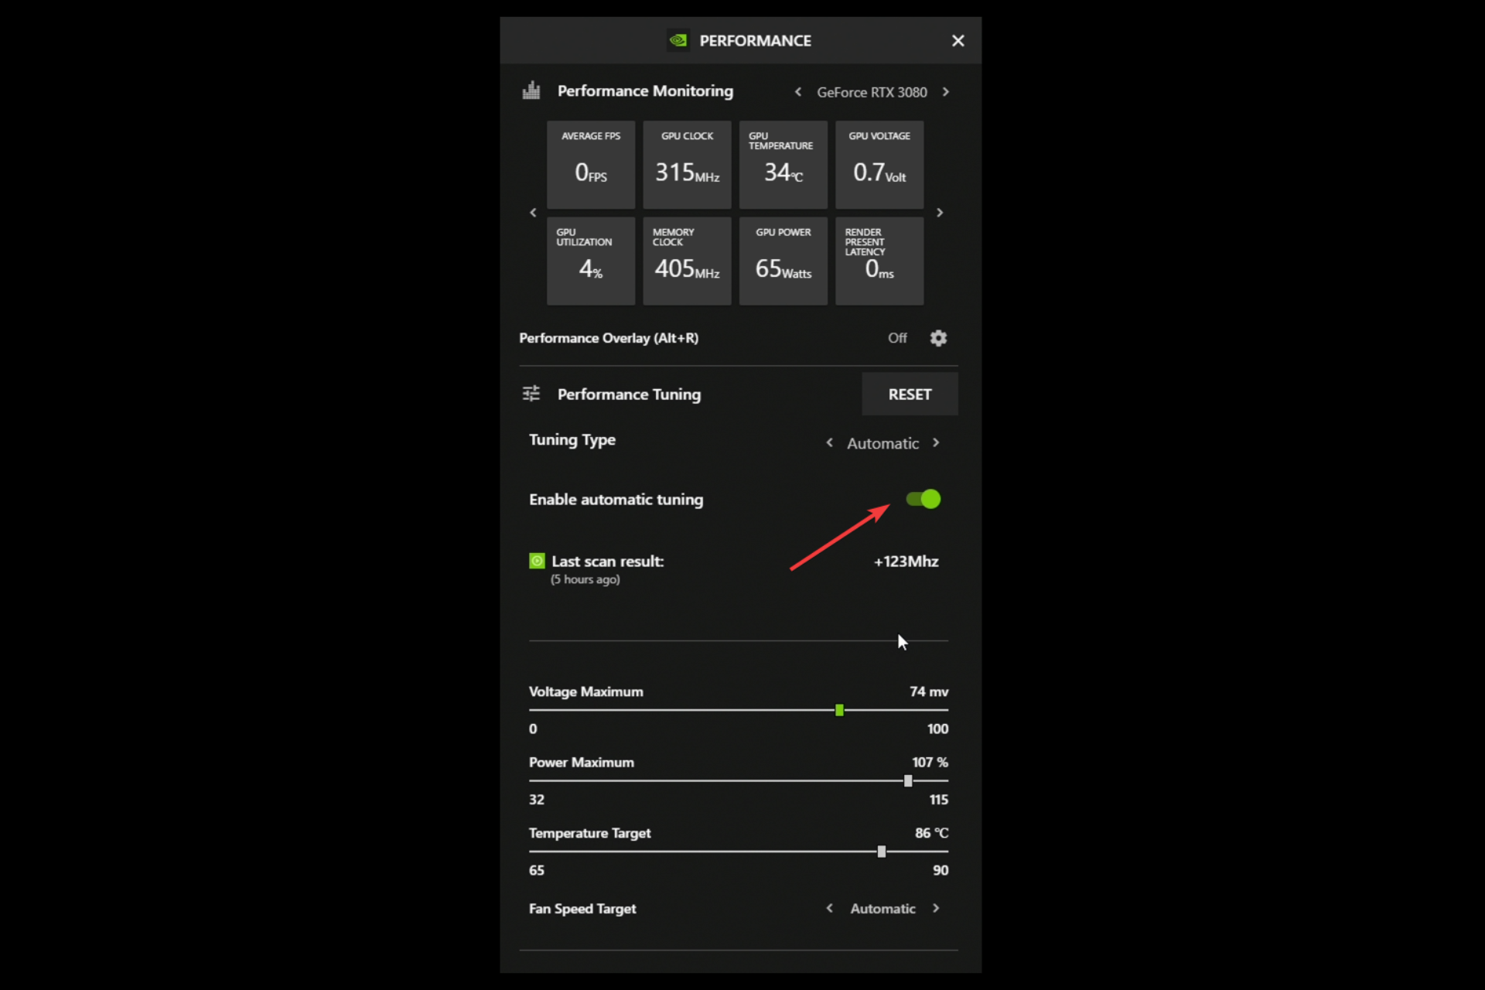Open the GPU Utilization tile
This screenshot has width=1485, height=990.
click(x=591, y=261)
